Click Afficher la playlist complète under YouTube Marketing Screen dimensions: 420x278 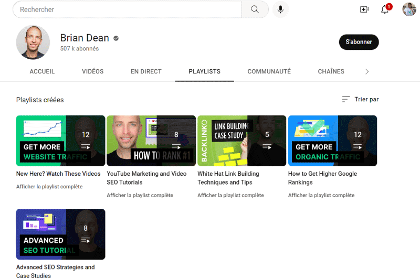point(140,195)
